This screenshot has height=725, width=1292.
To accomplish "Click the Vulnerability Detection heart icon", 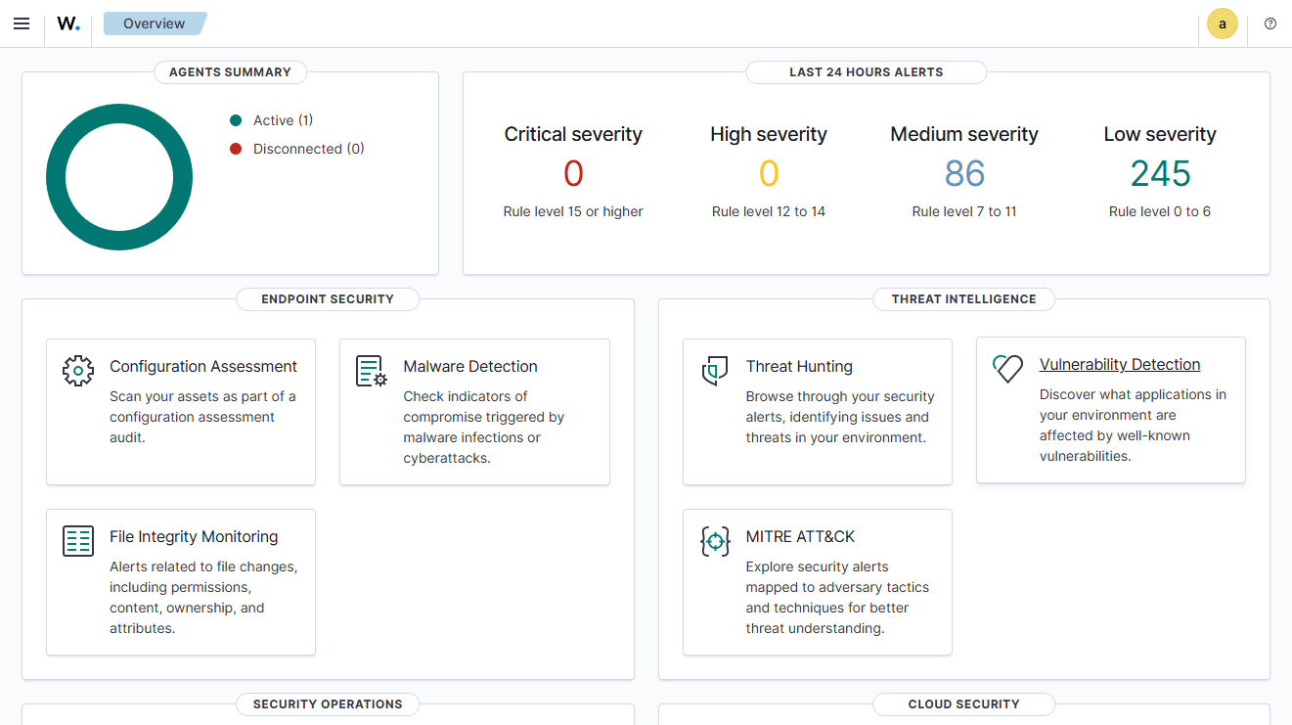I will 1007,369.
